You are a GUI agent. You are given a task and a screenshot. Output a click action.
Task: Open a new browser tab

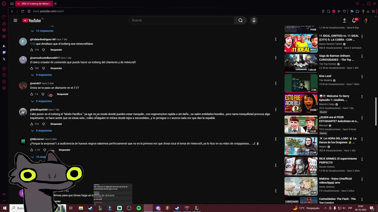[x=55, y=4]
